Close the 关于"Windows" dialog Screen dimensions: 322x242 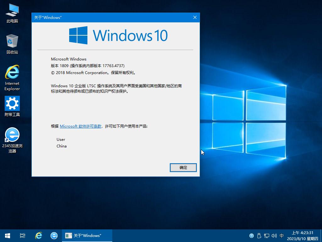click(195, 18)
